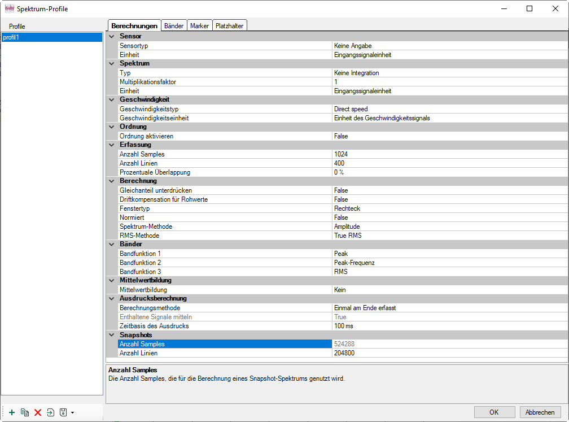Delete the selected profile with red X
Viewport: 569px width, 422px height.
38,412
